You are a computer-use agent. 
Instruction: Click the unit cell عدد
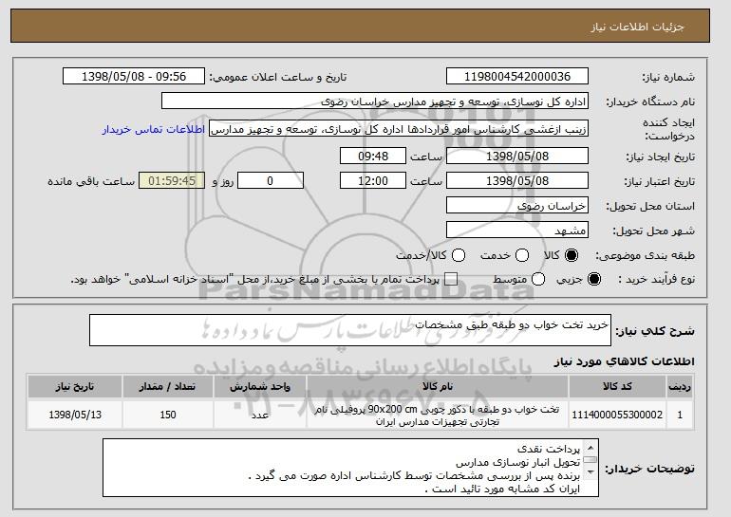[x=260, y=415]
